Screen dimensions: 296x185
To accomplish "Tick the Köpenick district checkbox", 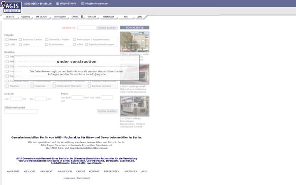I will tap(32, 86).
